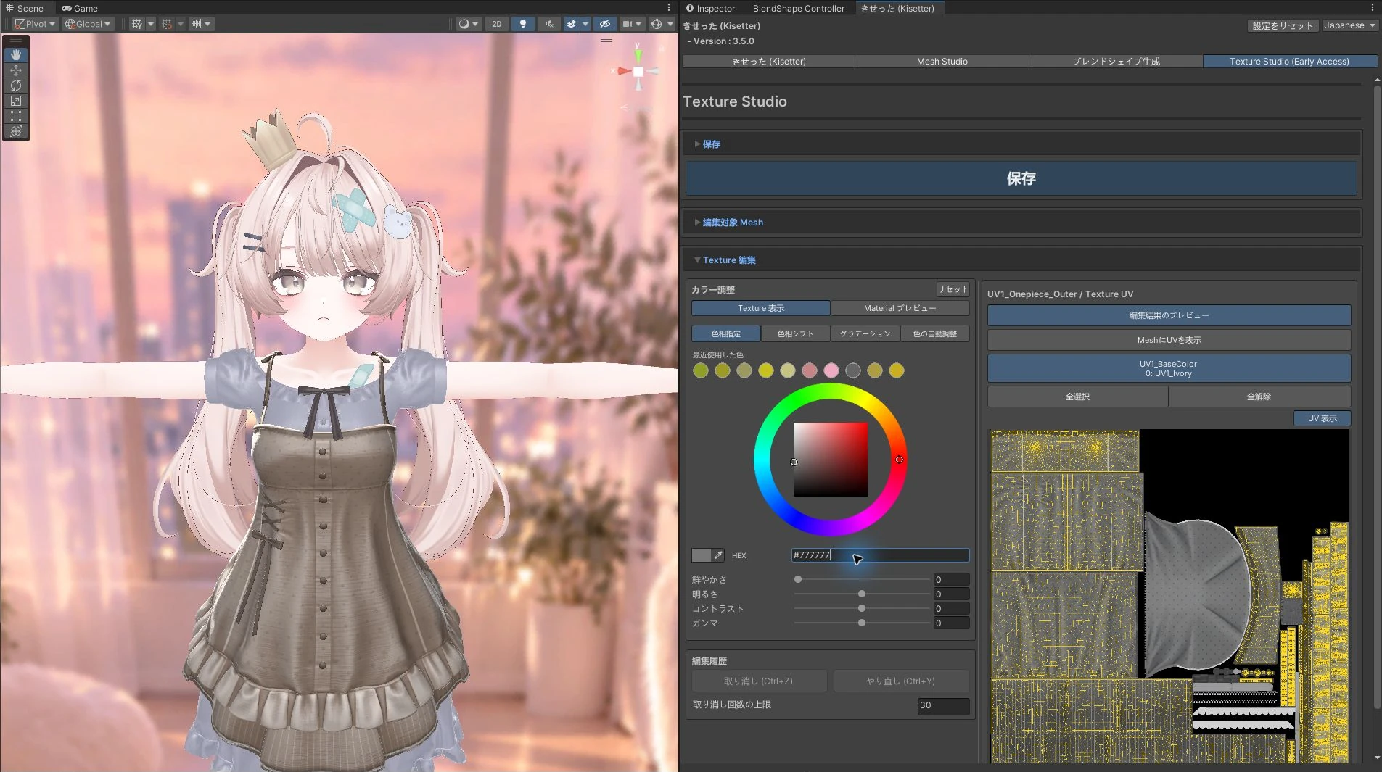The image size is (1382, 772).
Task: Select the combined Transform tool
Action: click(x=16, y=131)
